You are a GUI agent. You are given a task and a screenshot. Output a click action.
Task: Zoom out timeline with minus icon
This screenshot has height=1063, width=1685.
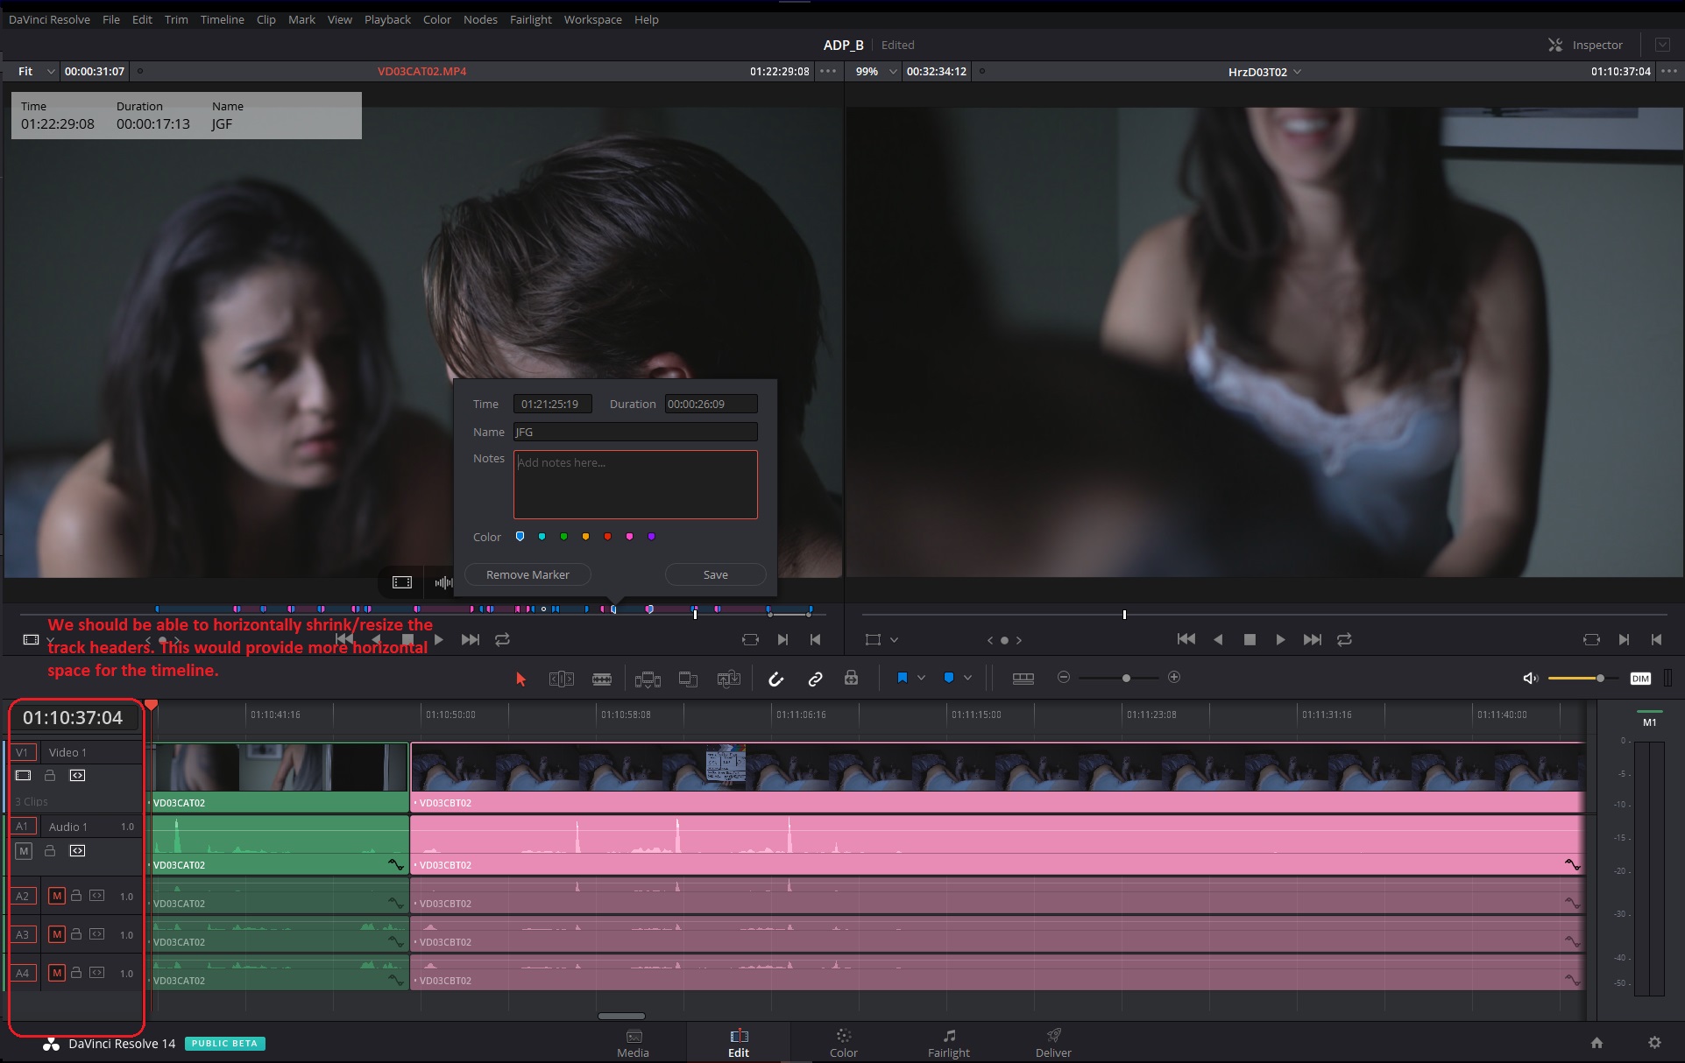pos(1064,677)
